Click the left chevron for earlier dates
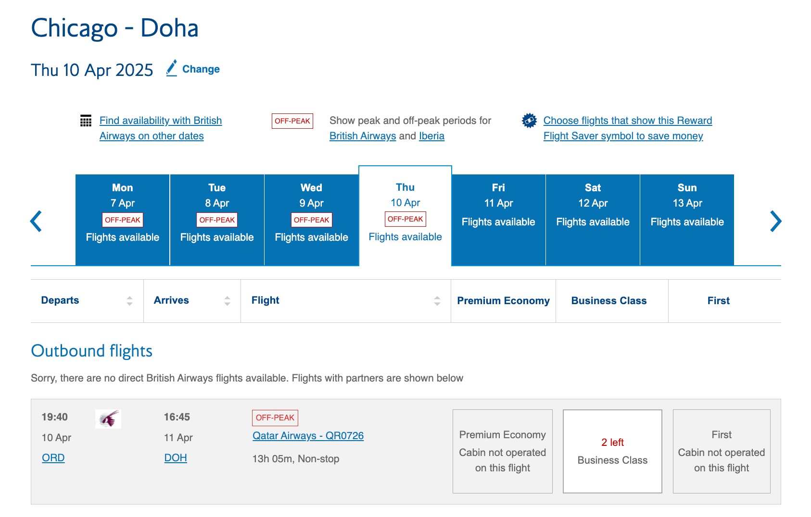The height and width of the screenshot is (517, 811). [x=36, y=221]
